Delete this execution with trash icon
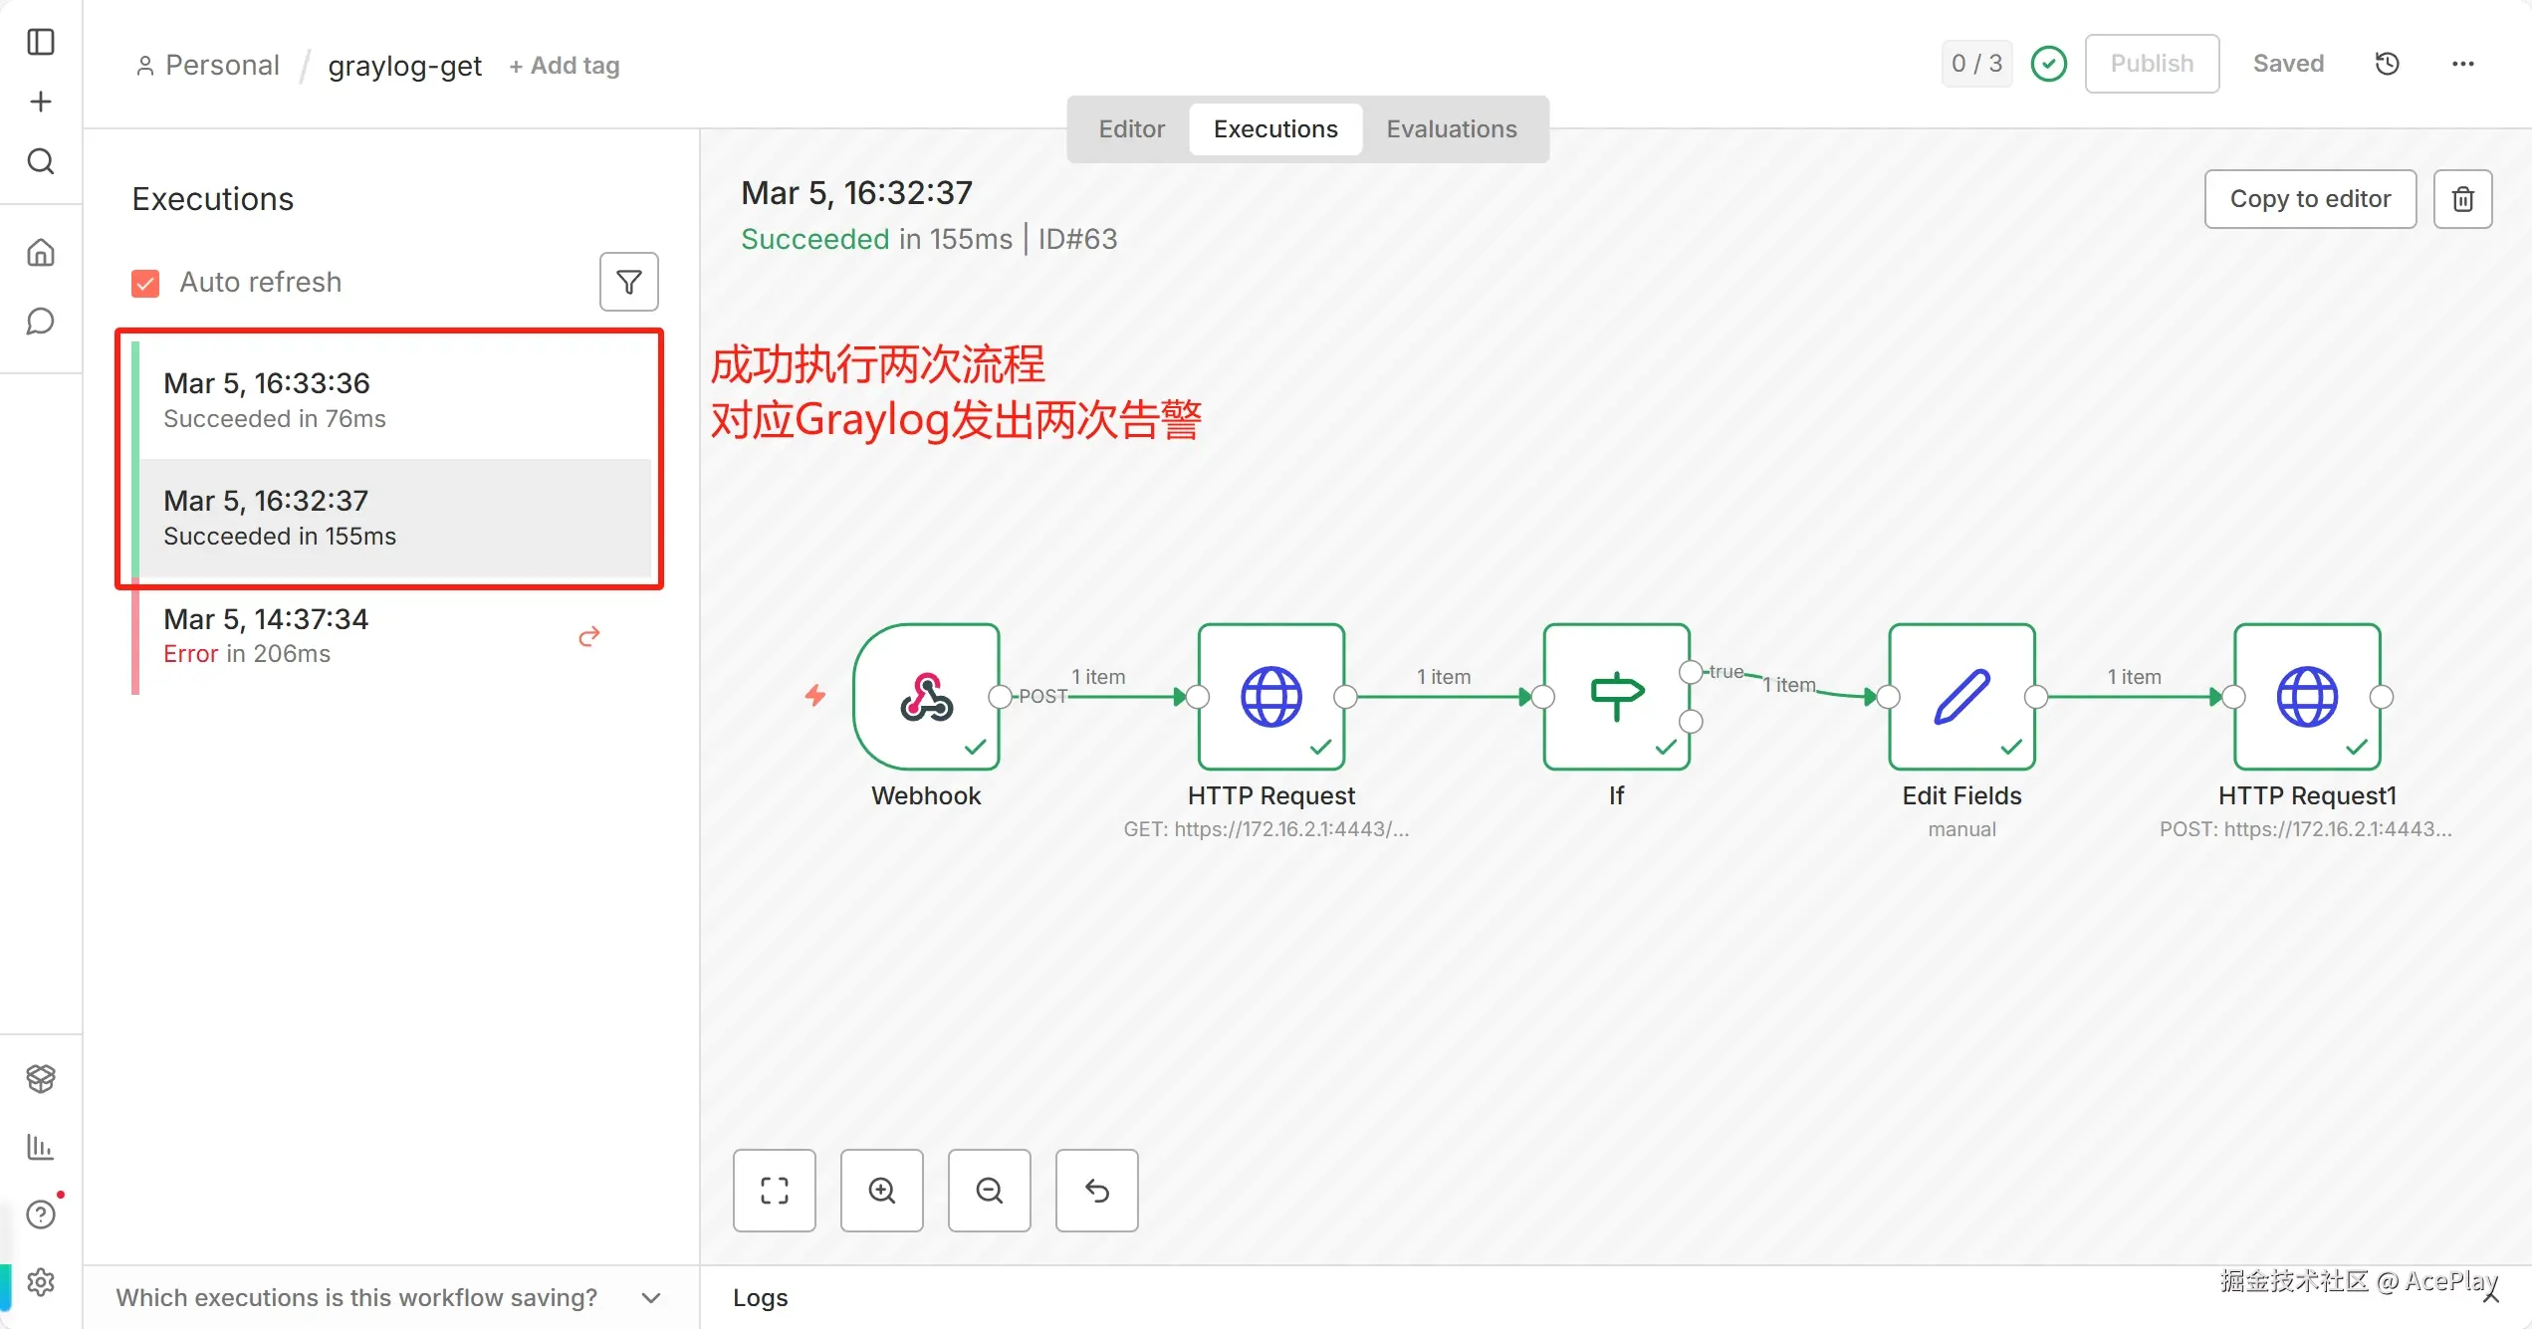Image resolution: width=2532 pixels, height=1329 pixels. [x=2462, y=199]
